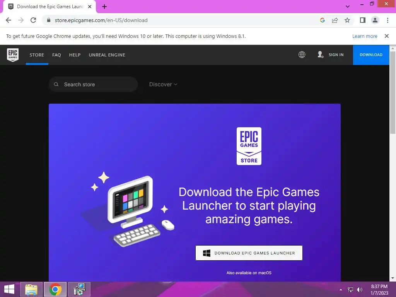Open the tab search chevron in title bar
Viewport: 396px width, 297px height.
coord(348,7)
